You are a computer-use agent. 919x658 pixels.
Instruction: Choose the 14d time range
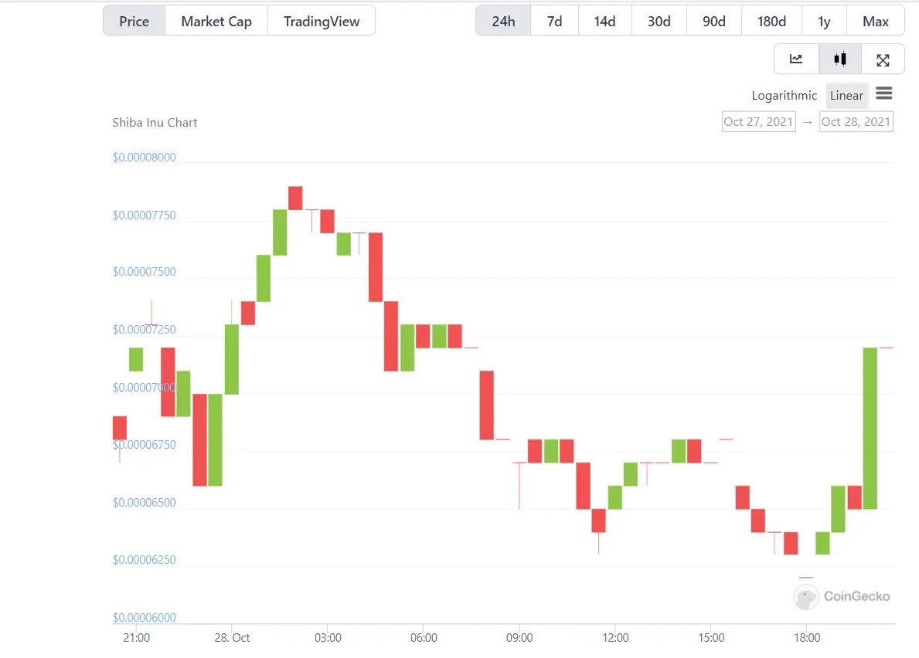605,21
